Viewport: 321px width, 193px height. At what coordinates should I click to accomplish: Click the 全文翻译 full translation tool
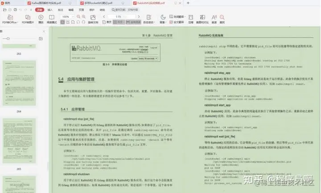coord(177,22)
